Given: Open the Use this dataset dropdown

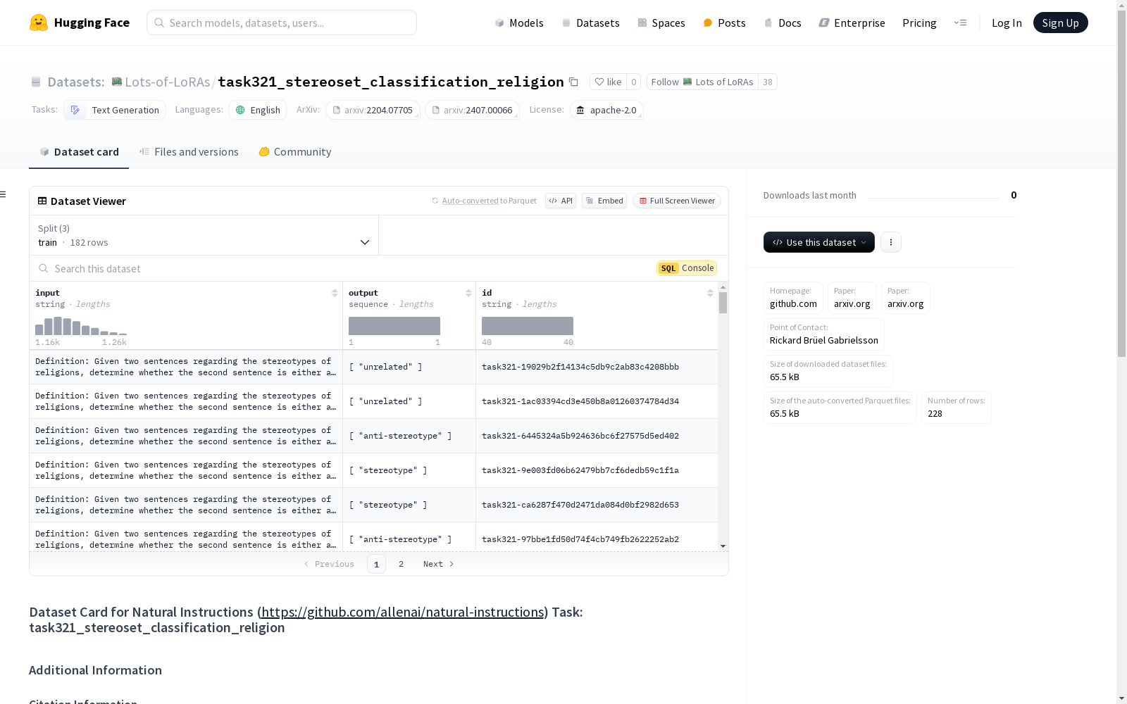Looking at the screenshot, I should (x=818, y=242).
